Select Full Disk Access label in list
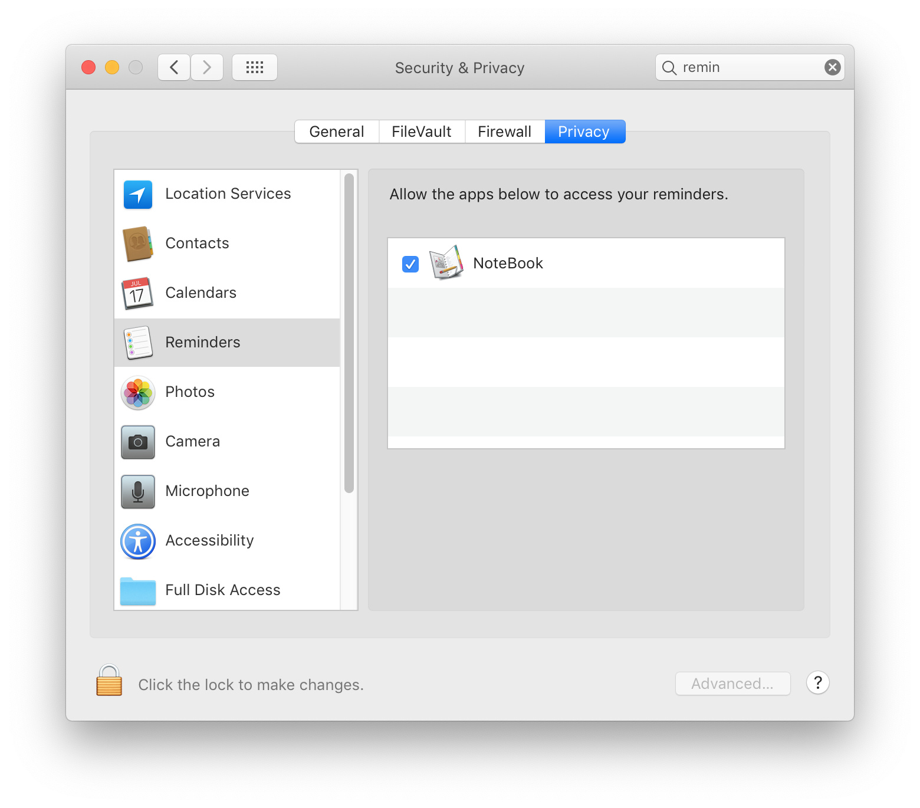 coord(223,590)
